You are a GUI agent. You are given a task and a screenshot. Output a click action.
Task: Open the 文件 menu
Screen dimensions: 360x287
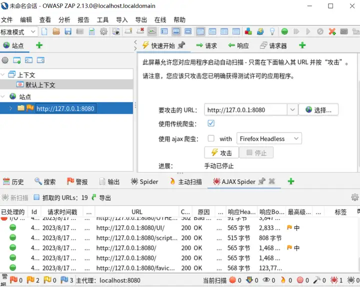(6, 19)
